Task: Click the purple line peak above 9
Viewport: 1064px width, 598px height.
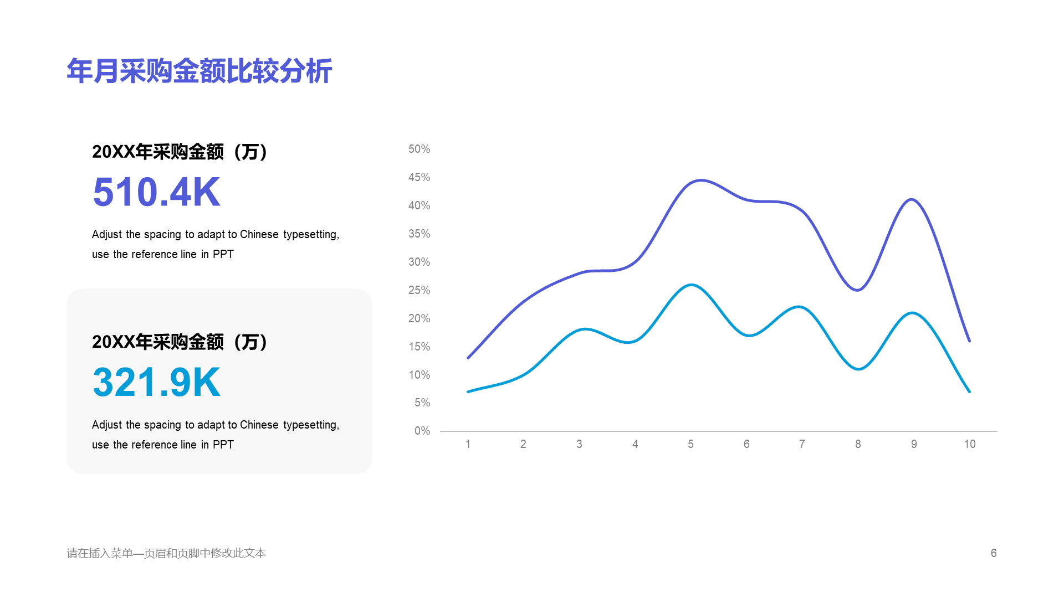Action: tap(912, 199)
